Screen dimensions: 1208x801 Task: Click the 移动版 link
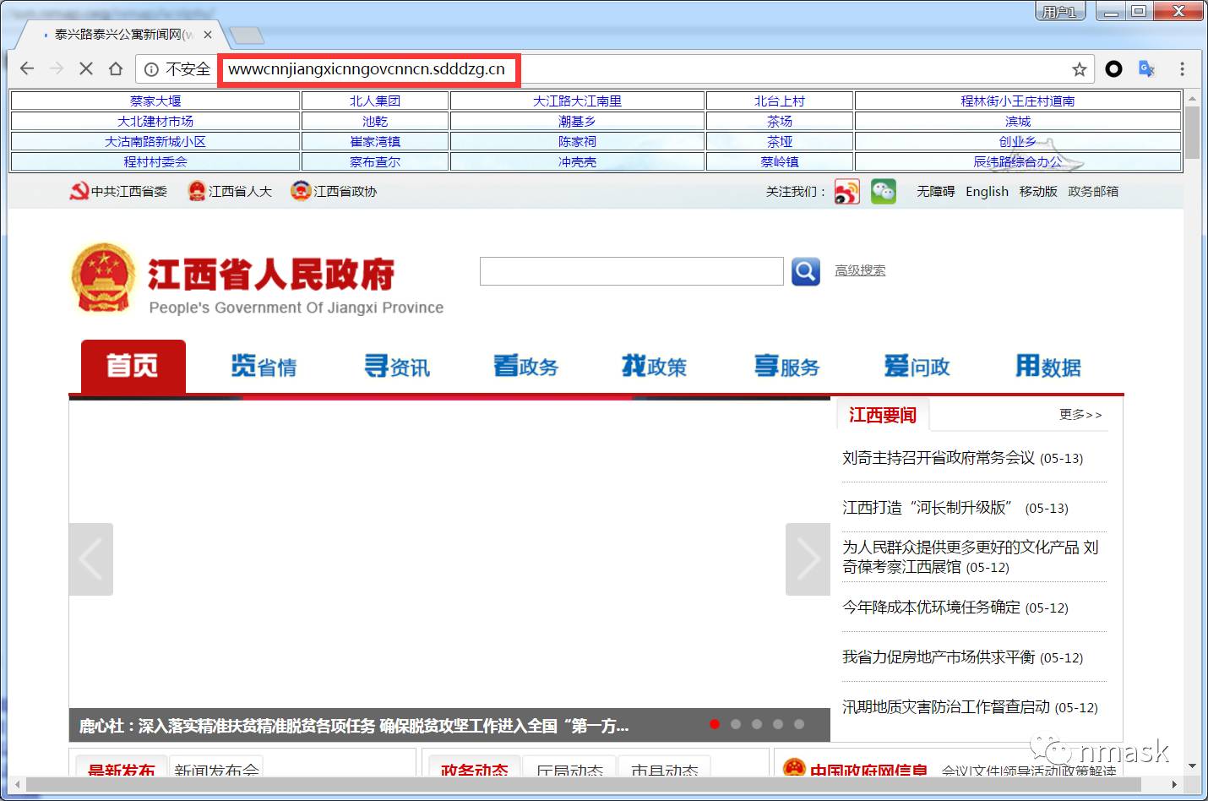[x=1038, y=191]
